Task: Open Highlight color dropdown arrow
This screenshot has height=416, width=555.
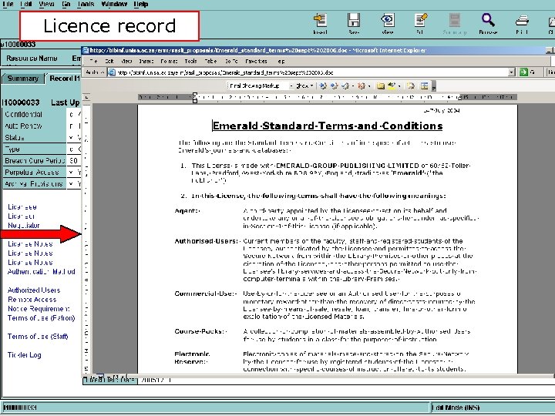Action: 399,86
